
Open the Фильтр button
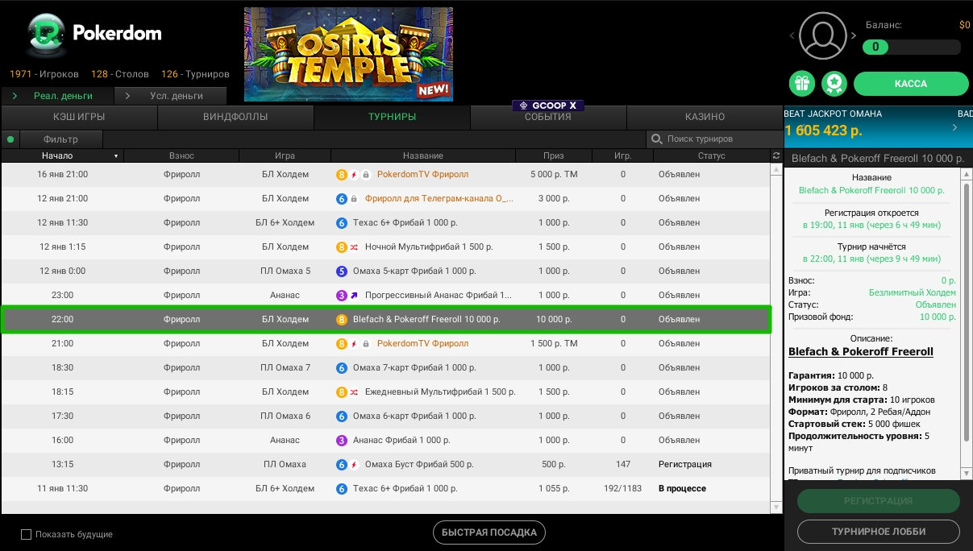(61, 139)
